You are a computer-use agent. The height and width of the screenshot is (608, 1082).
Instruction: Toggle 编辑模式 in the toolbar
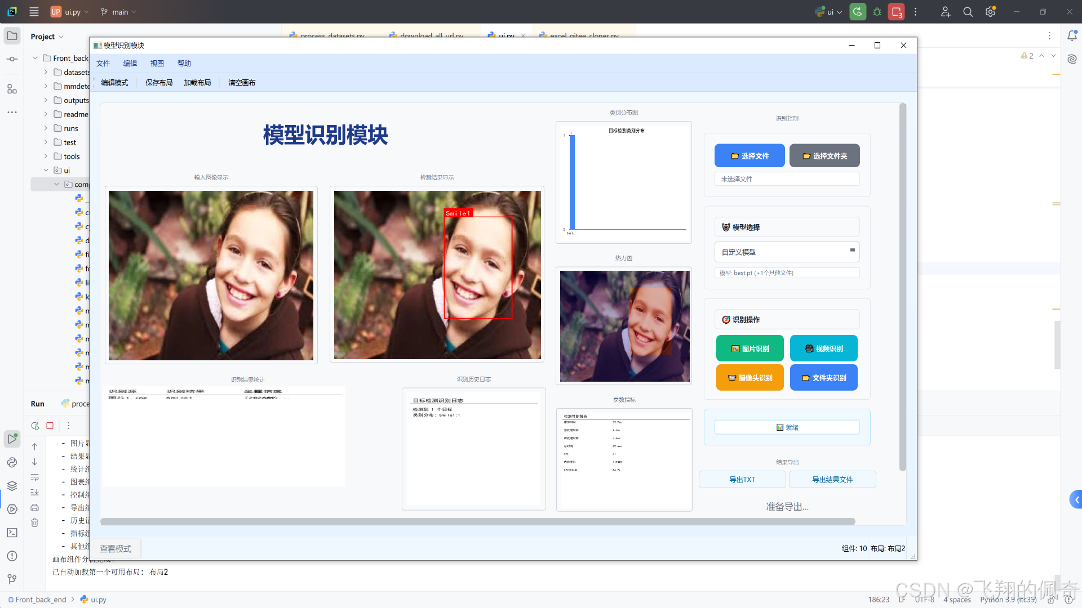114,82
